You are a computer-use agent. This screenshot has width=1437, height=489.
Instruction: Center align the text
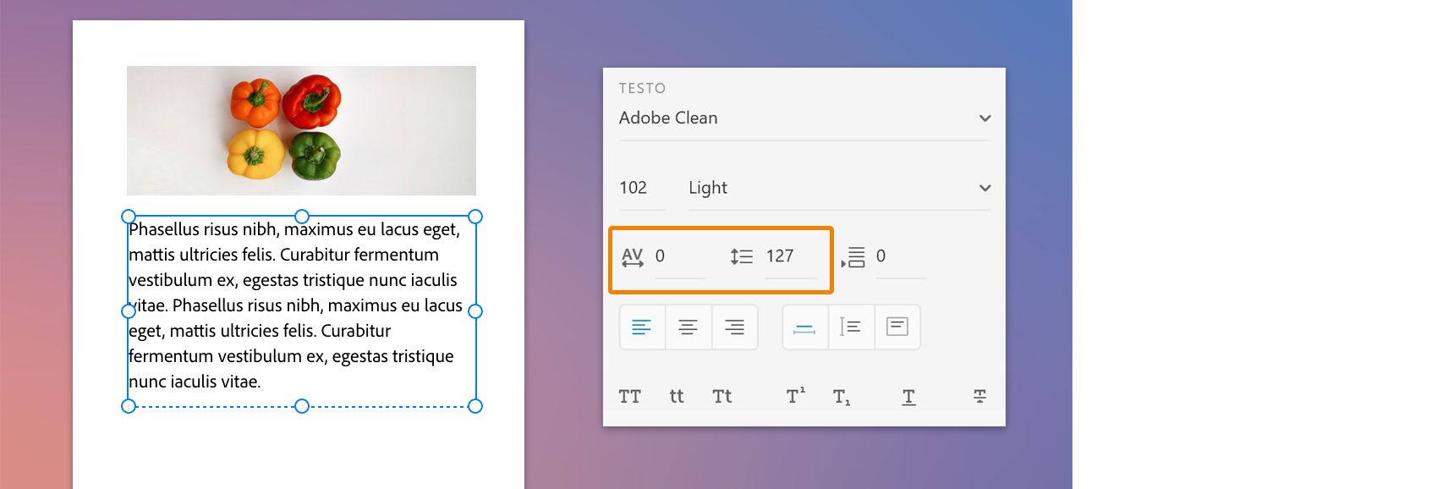pyautogui.click(x=688, y=327)
